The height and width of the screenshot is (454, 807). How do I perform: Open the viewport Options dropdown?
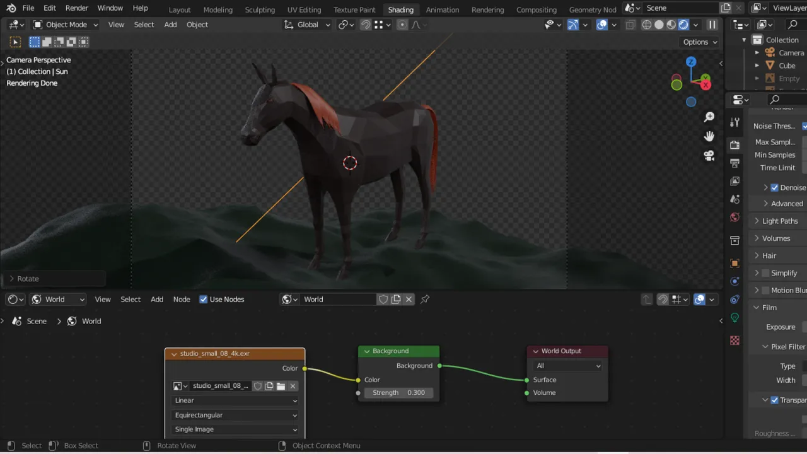[x=700, y=42]
